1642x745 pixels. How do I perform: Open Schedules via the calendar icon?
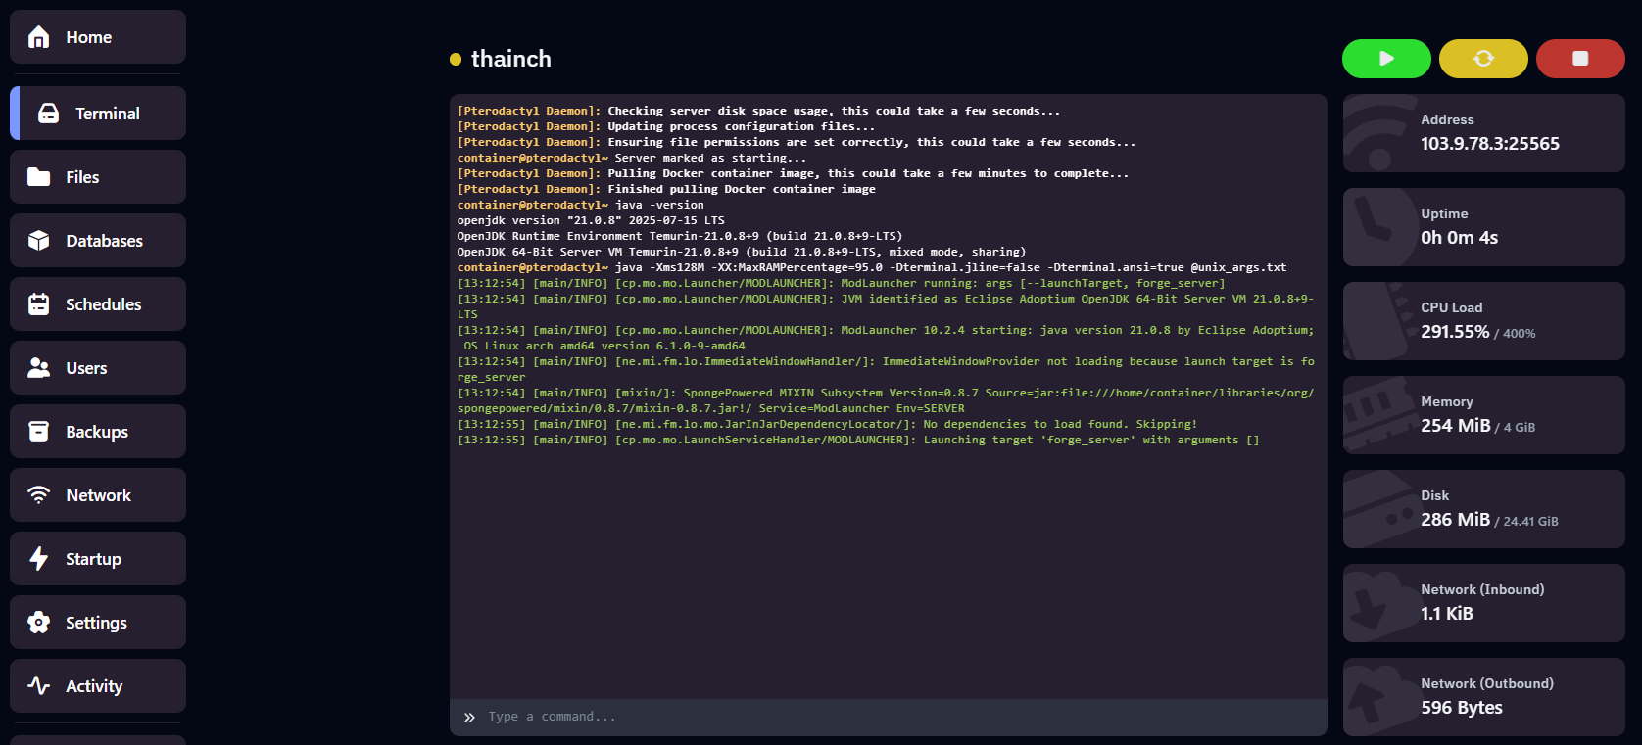(39, 304)
